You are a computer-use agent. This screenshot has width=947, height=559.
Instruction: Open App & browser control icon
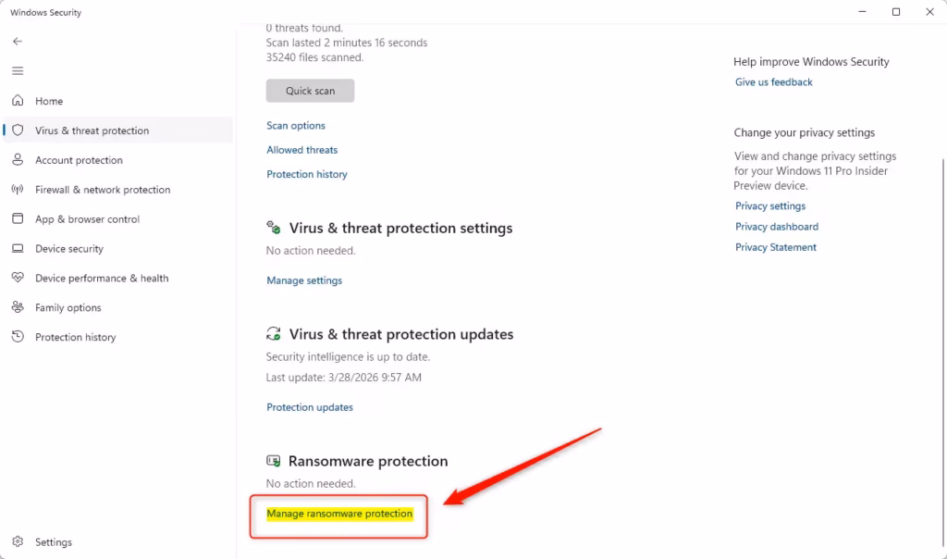tap(18, 219)
